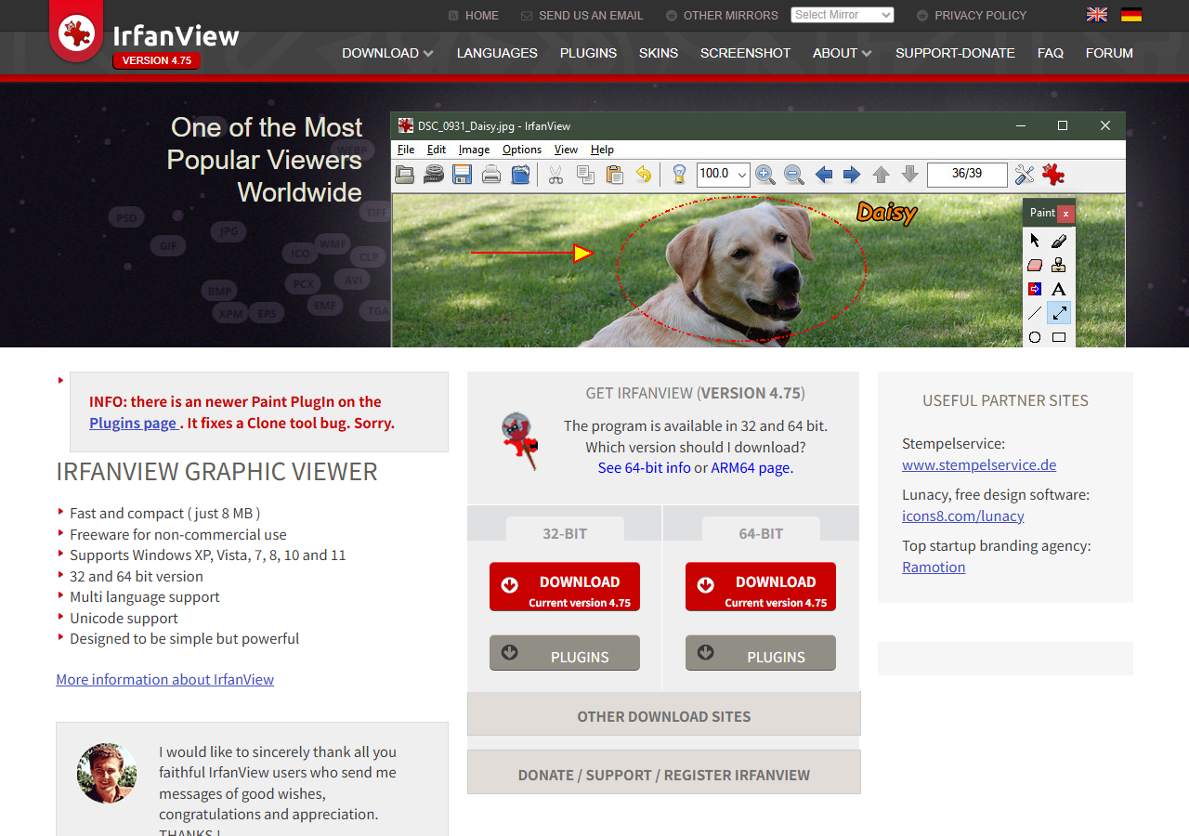
Task: Click the Zoom out magnifier icon in banner
Action: [x=793, y=174]
